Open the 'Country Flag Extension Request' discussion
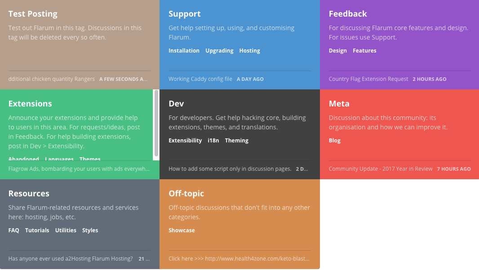Viewport: 479px width, 270px height. coord(368,79)
